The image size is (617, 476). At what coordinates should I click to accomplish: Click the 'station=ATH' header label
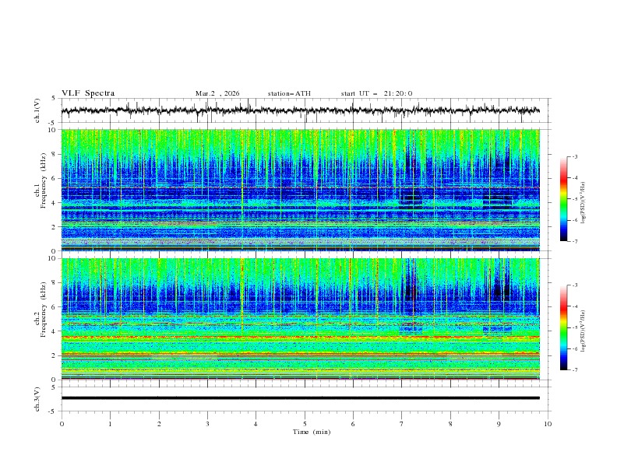(289, 93)
